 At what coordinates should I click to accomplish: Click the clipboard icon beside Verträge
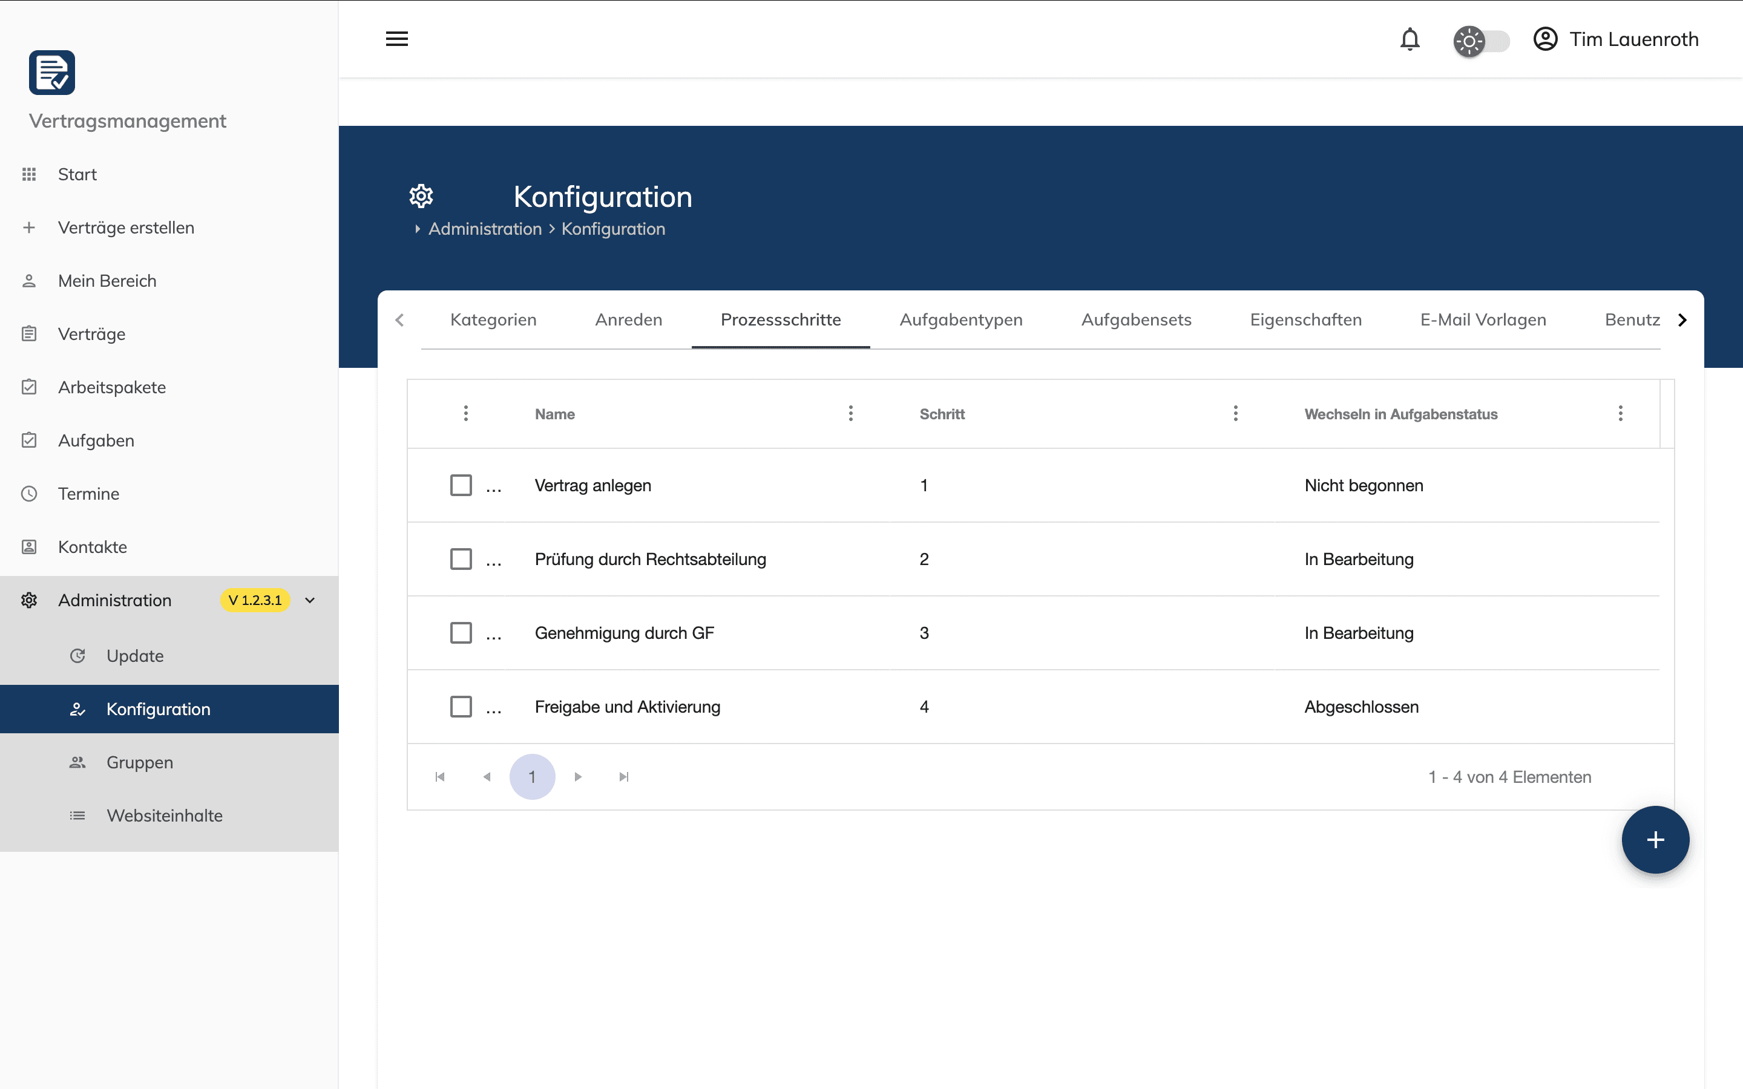pyautogui.click(x=29, y=334)
